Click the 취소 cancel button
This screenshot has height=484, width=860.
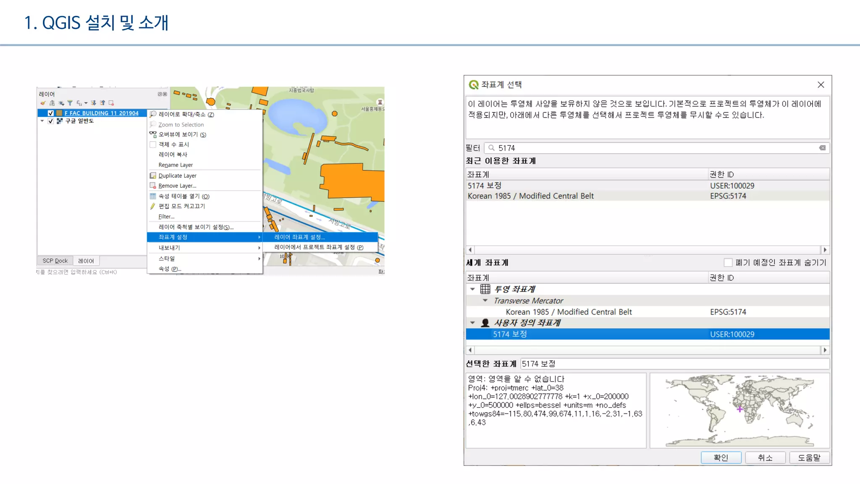tap(765, 458)
